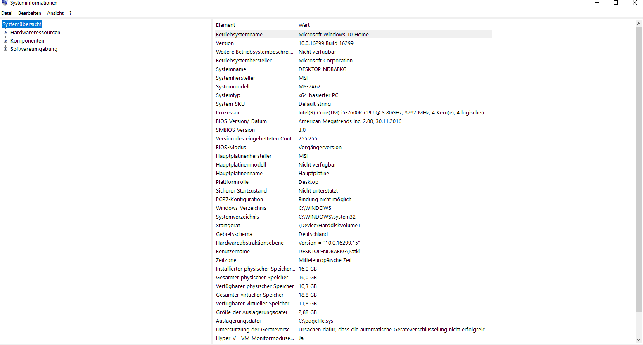Click the value Microsoft Windows 10 Home
Viewport: 643px width, 345px height.
[334, 35]
